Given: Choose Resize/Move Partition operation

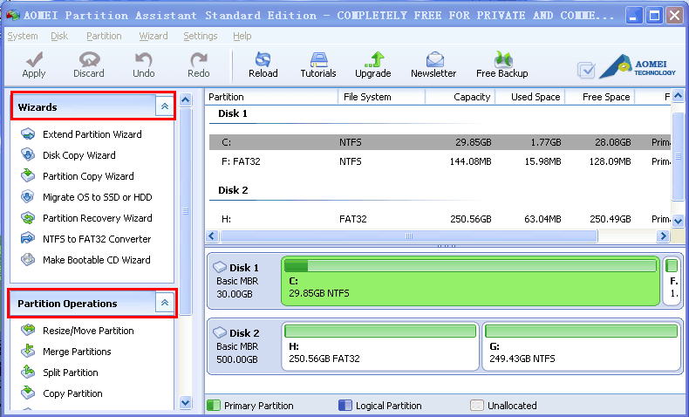Looking at the screenshot, I should (88, 331).
